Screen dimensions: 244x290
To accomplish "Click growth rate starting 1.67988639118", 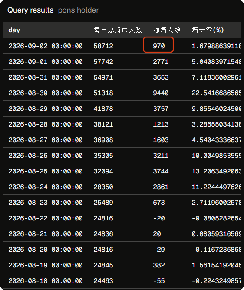I will tap(216, 46).
